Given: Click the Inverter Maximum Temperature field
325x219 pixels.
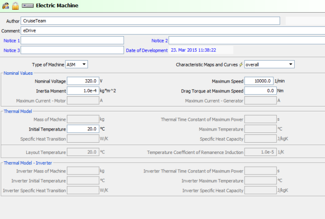Looking at the screenshot, I should tap(261, 180).
